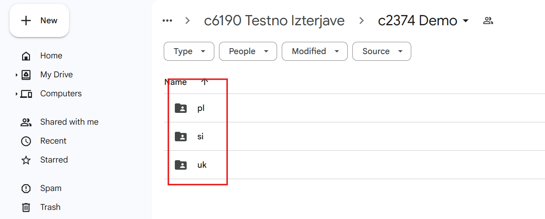This screenshot has width=545, height=219.
Task: Click the Shared with me people icon
Action: click(26, 122)
